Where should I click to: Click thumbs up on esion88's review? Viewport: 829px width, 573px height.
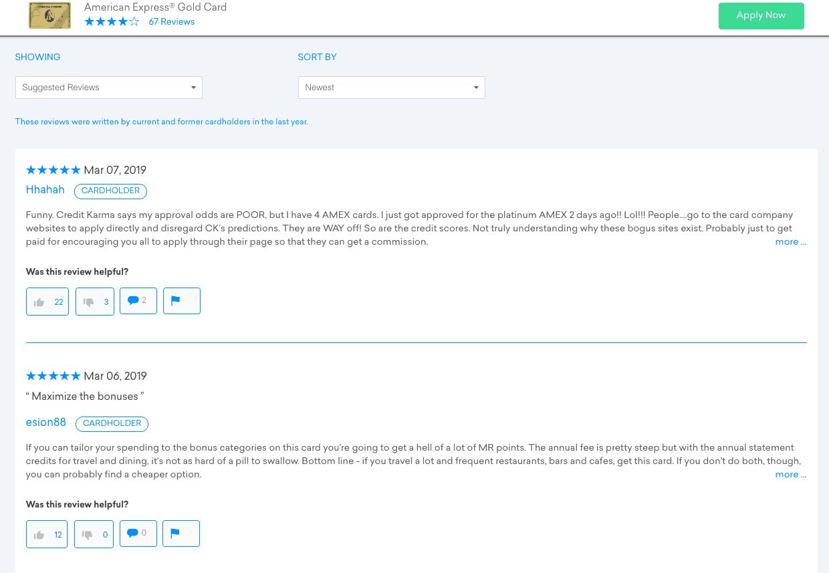point(47,534)
